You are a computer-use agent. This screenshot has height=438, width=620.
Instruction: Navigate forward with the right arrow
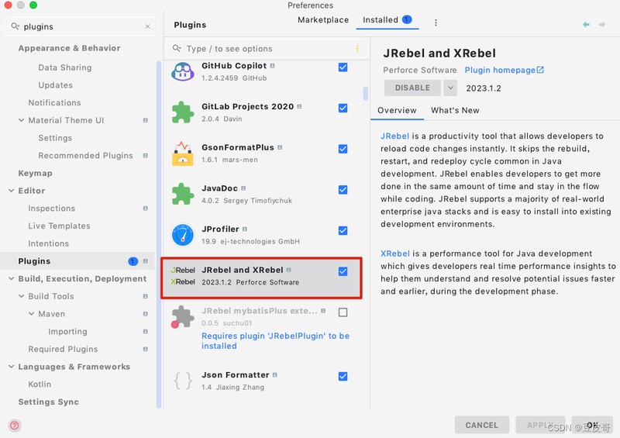(x=602, y=25)
